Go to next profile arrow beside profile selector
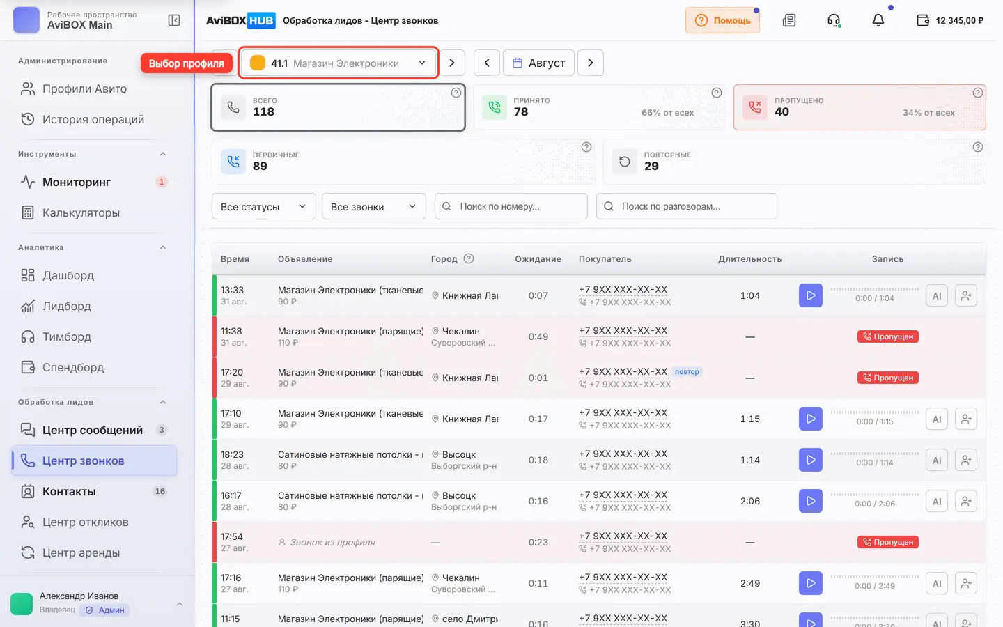 pos(452,63)
